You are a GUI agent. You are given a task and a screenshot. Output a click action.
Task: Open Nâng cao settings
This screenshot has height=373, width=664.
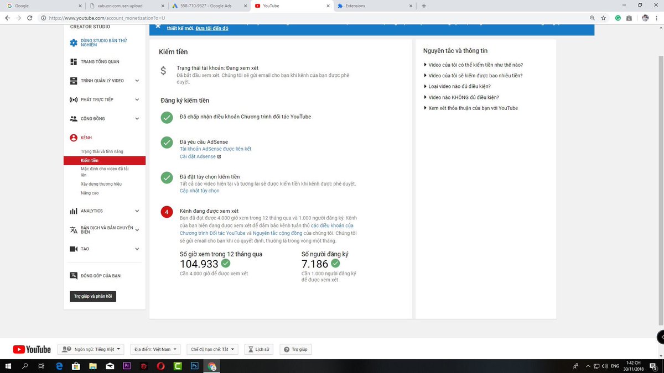[x=90, y=193]
